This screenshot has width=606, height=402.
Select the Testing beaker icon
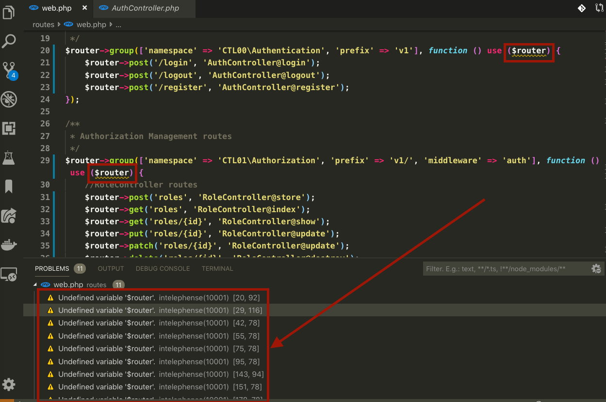point(9,157)
